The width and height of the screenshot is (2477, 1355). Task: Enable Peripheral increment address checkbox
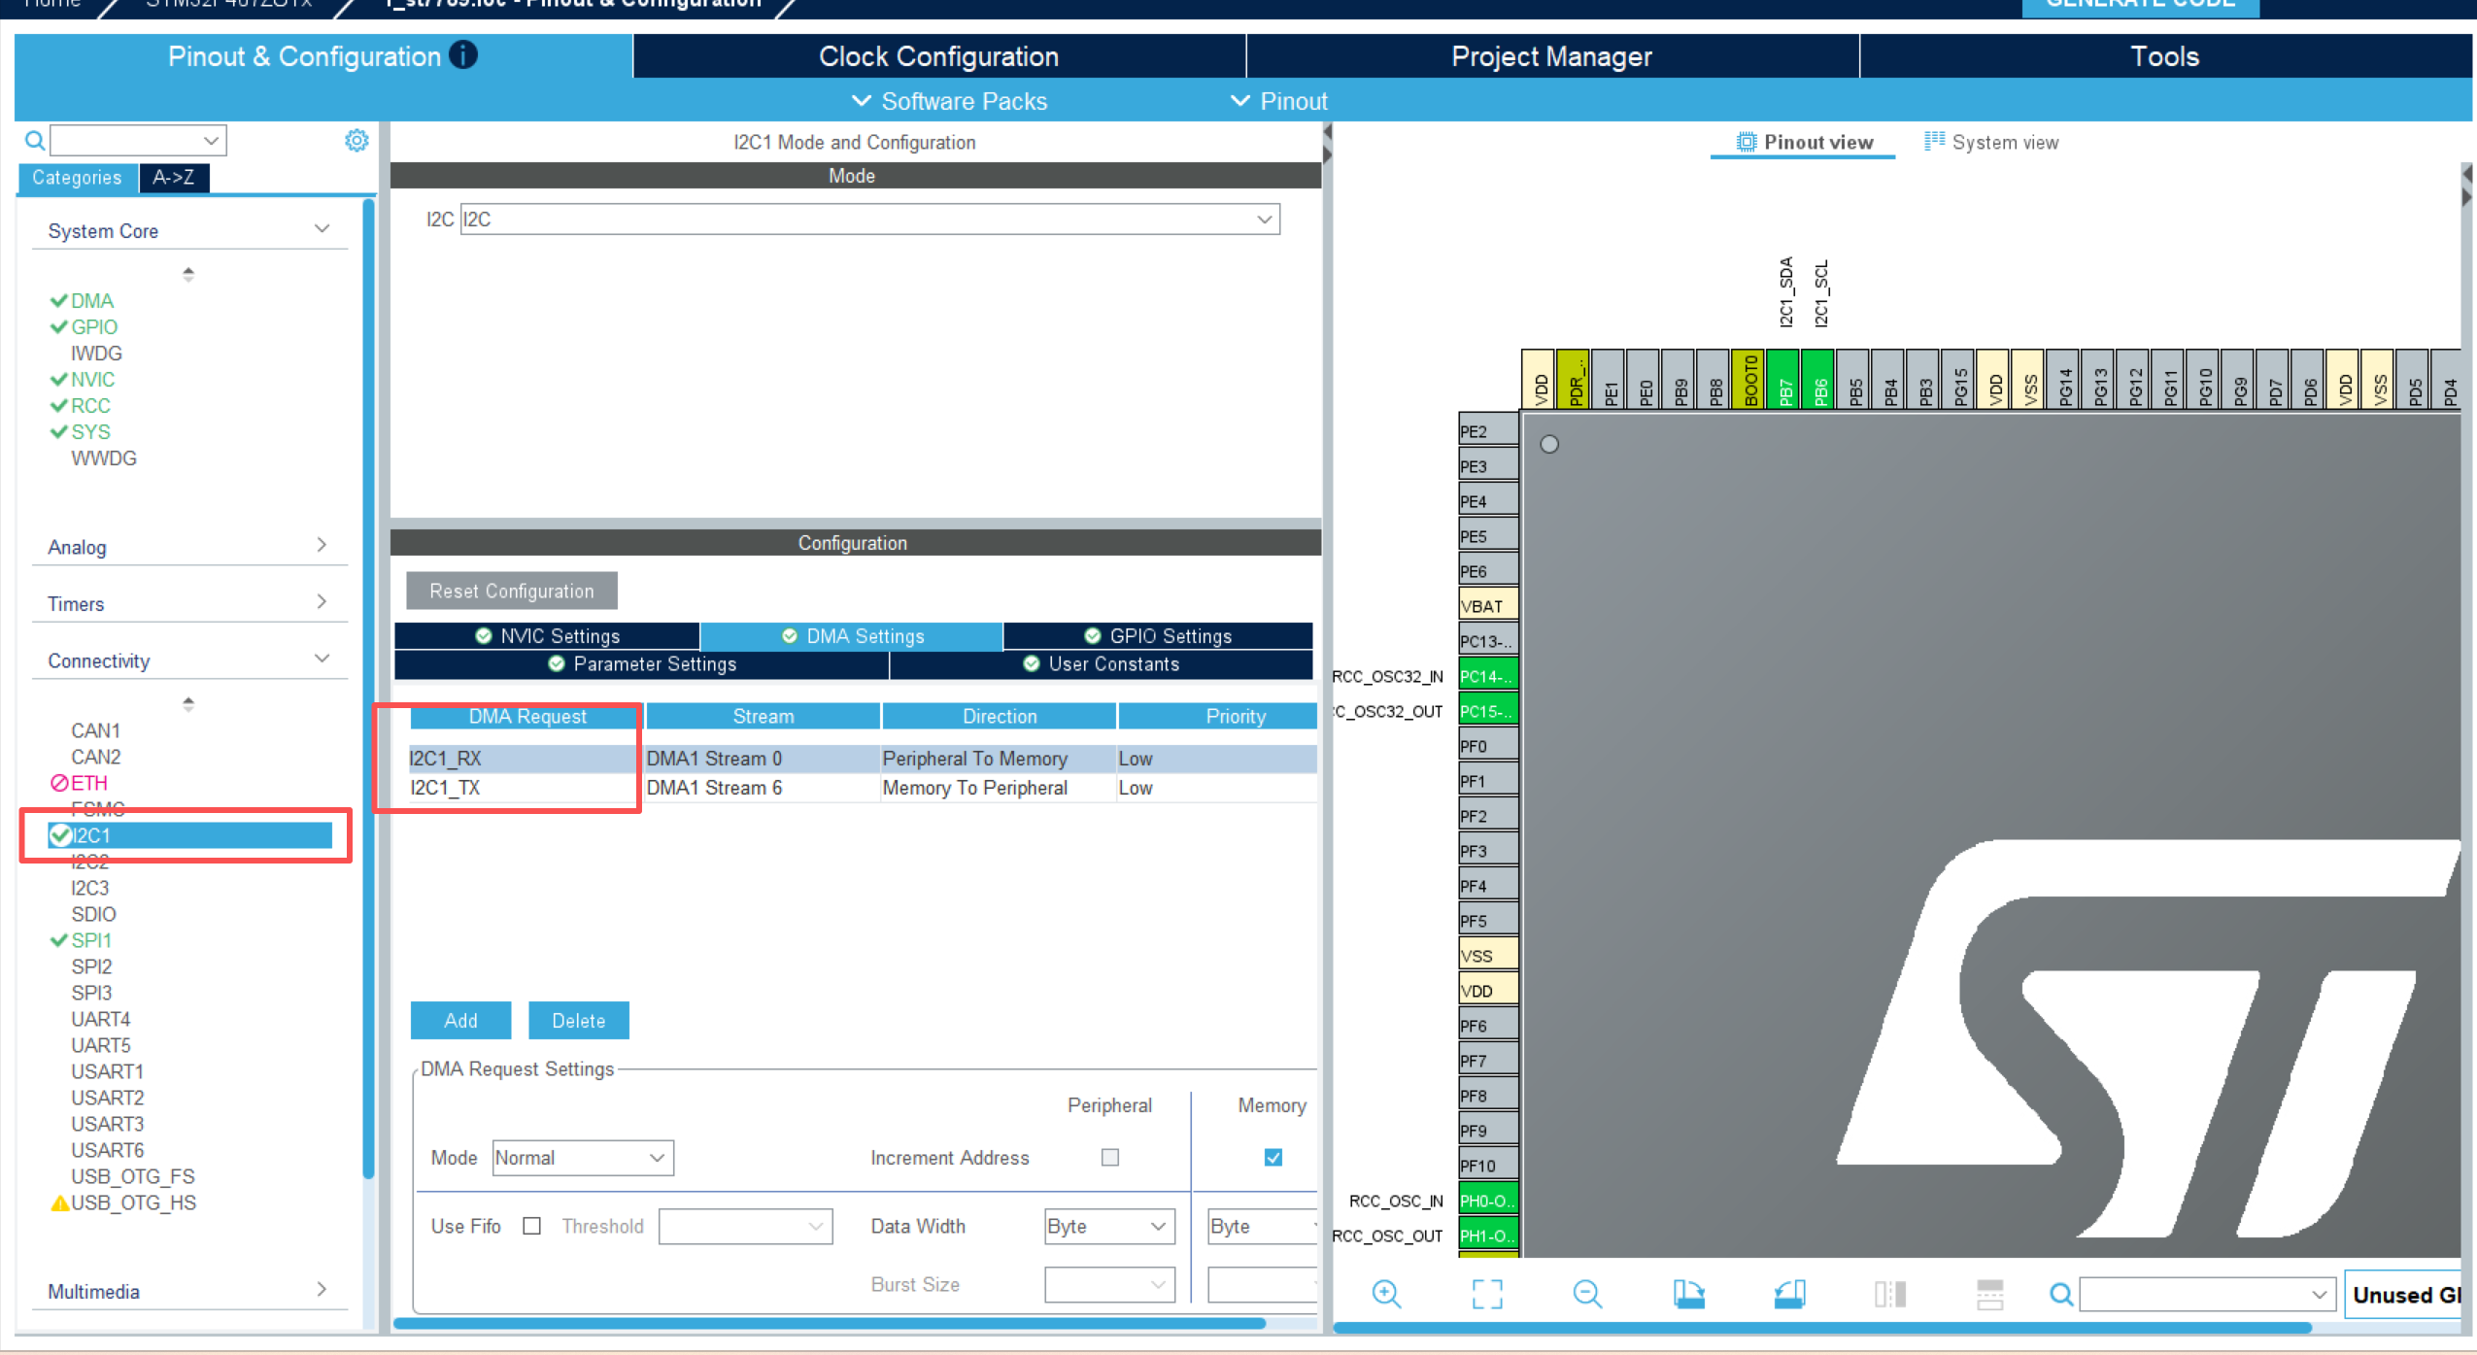click(x=1110, y=1157)
